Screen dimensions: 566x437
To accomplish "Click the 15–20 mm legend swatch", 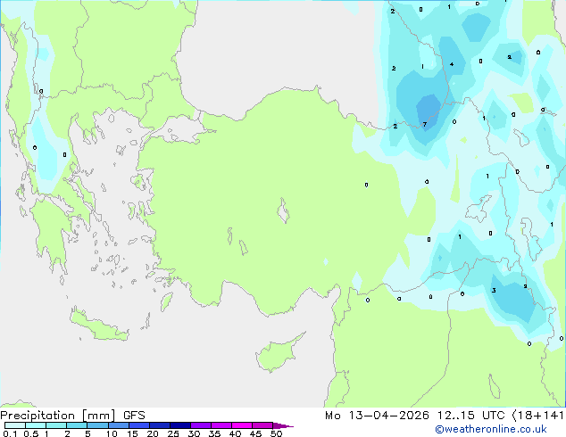I will (138, 425).
